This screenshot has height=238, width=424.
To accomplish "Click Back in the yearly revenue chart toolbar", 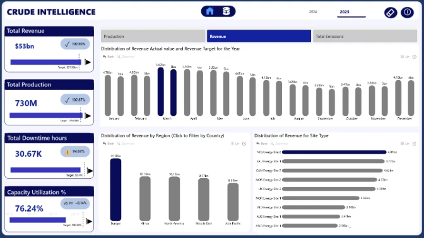I will pos(109,57).
